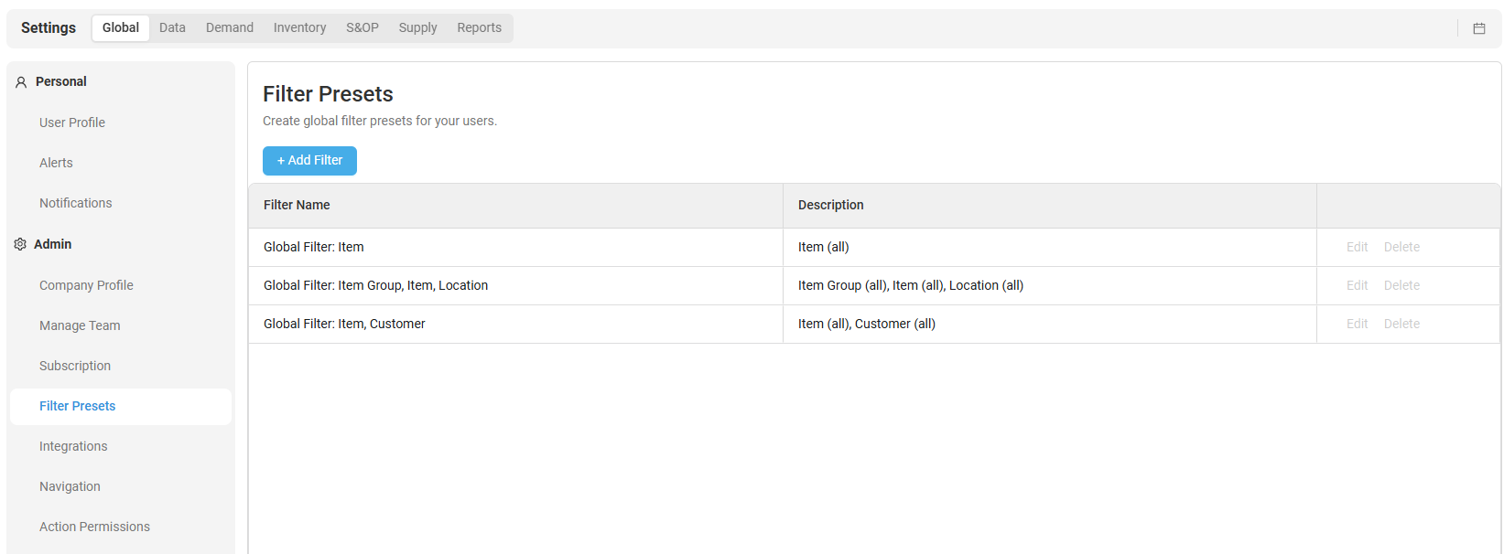Select Integrations in Admin menu
Image resolution: width=1504 pixels, height=554 pixels.
click(73, 446)
